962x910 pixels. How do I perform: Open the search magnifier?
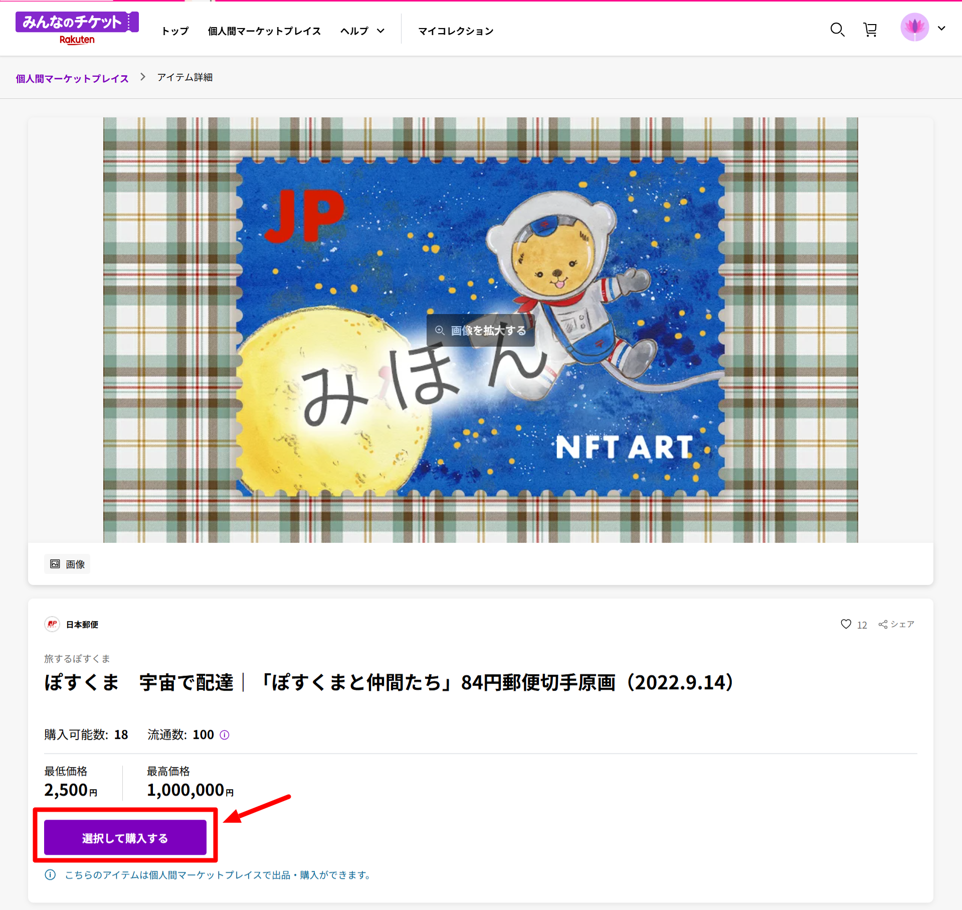tap(837, 30)
